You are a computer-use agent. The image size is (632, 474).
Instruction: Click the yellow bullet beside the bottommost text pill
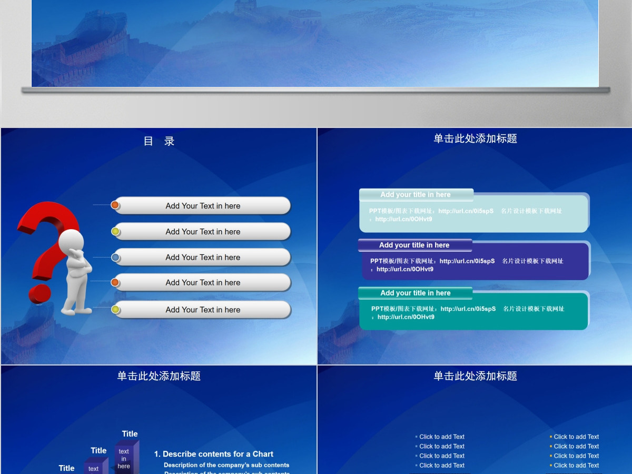coord(115,309)
